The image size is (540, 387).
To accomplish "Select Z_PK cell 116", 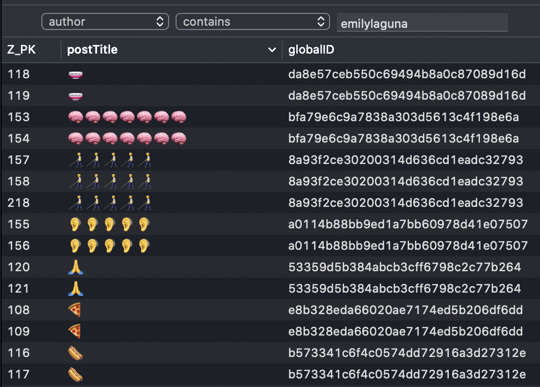I will [19, 353].
